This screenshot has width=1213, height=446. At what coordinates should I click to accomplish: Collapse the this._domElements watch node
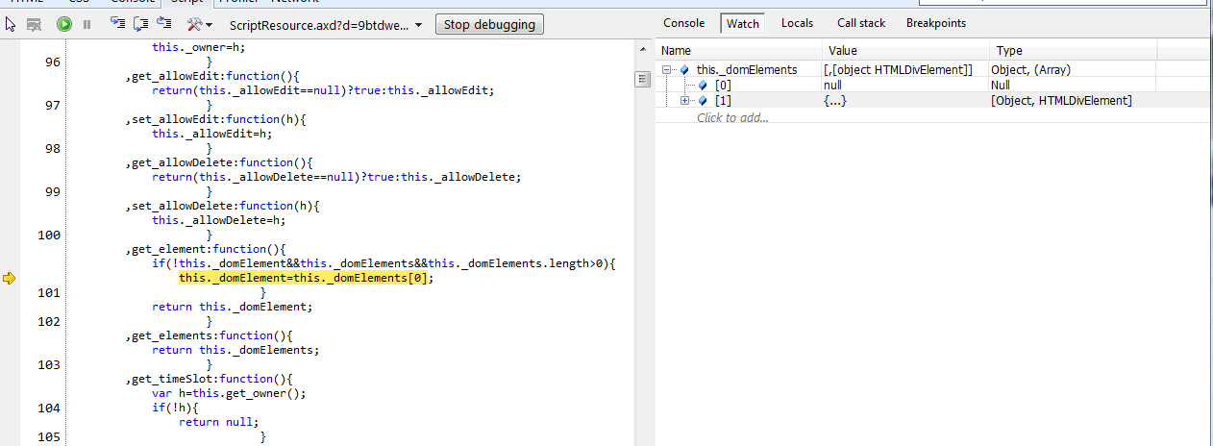coord(666,69)
